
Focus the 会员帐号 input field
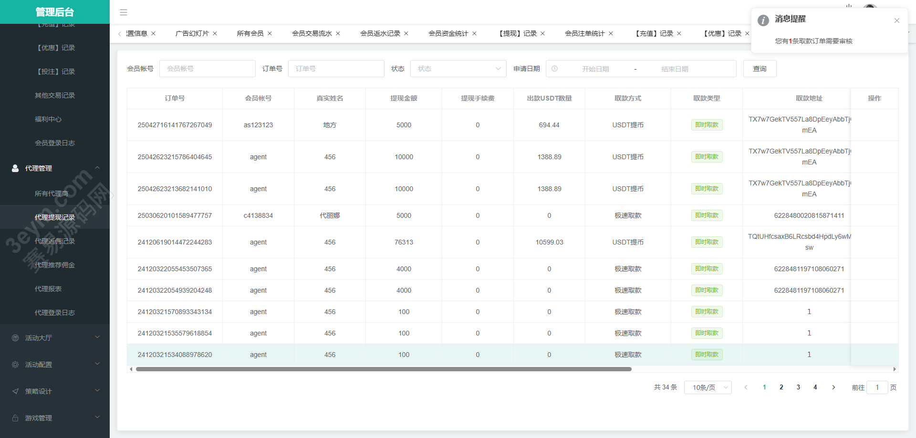(x=207, y=69)
